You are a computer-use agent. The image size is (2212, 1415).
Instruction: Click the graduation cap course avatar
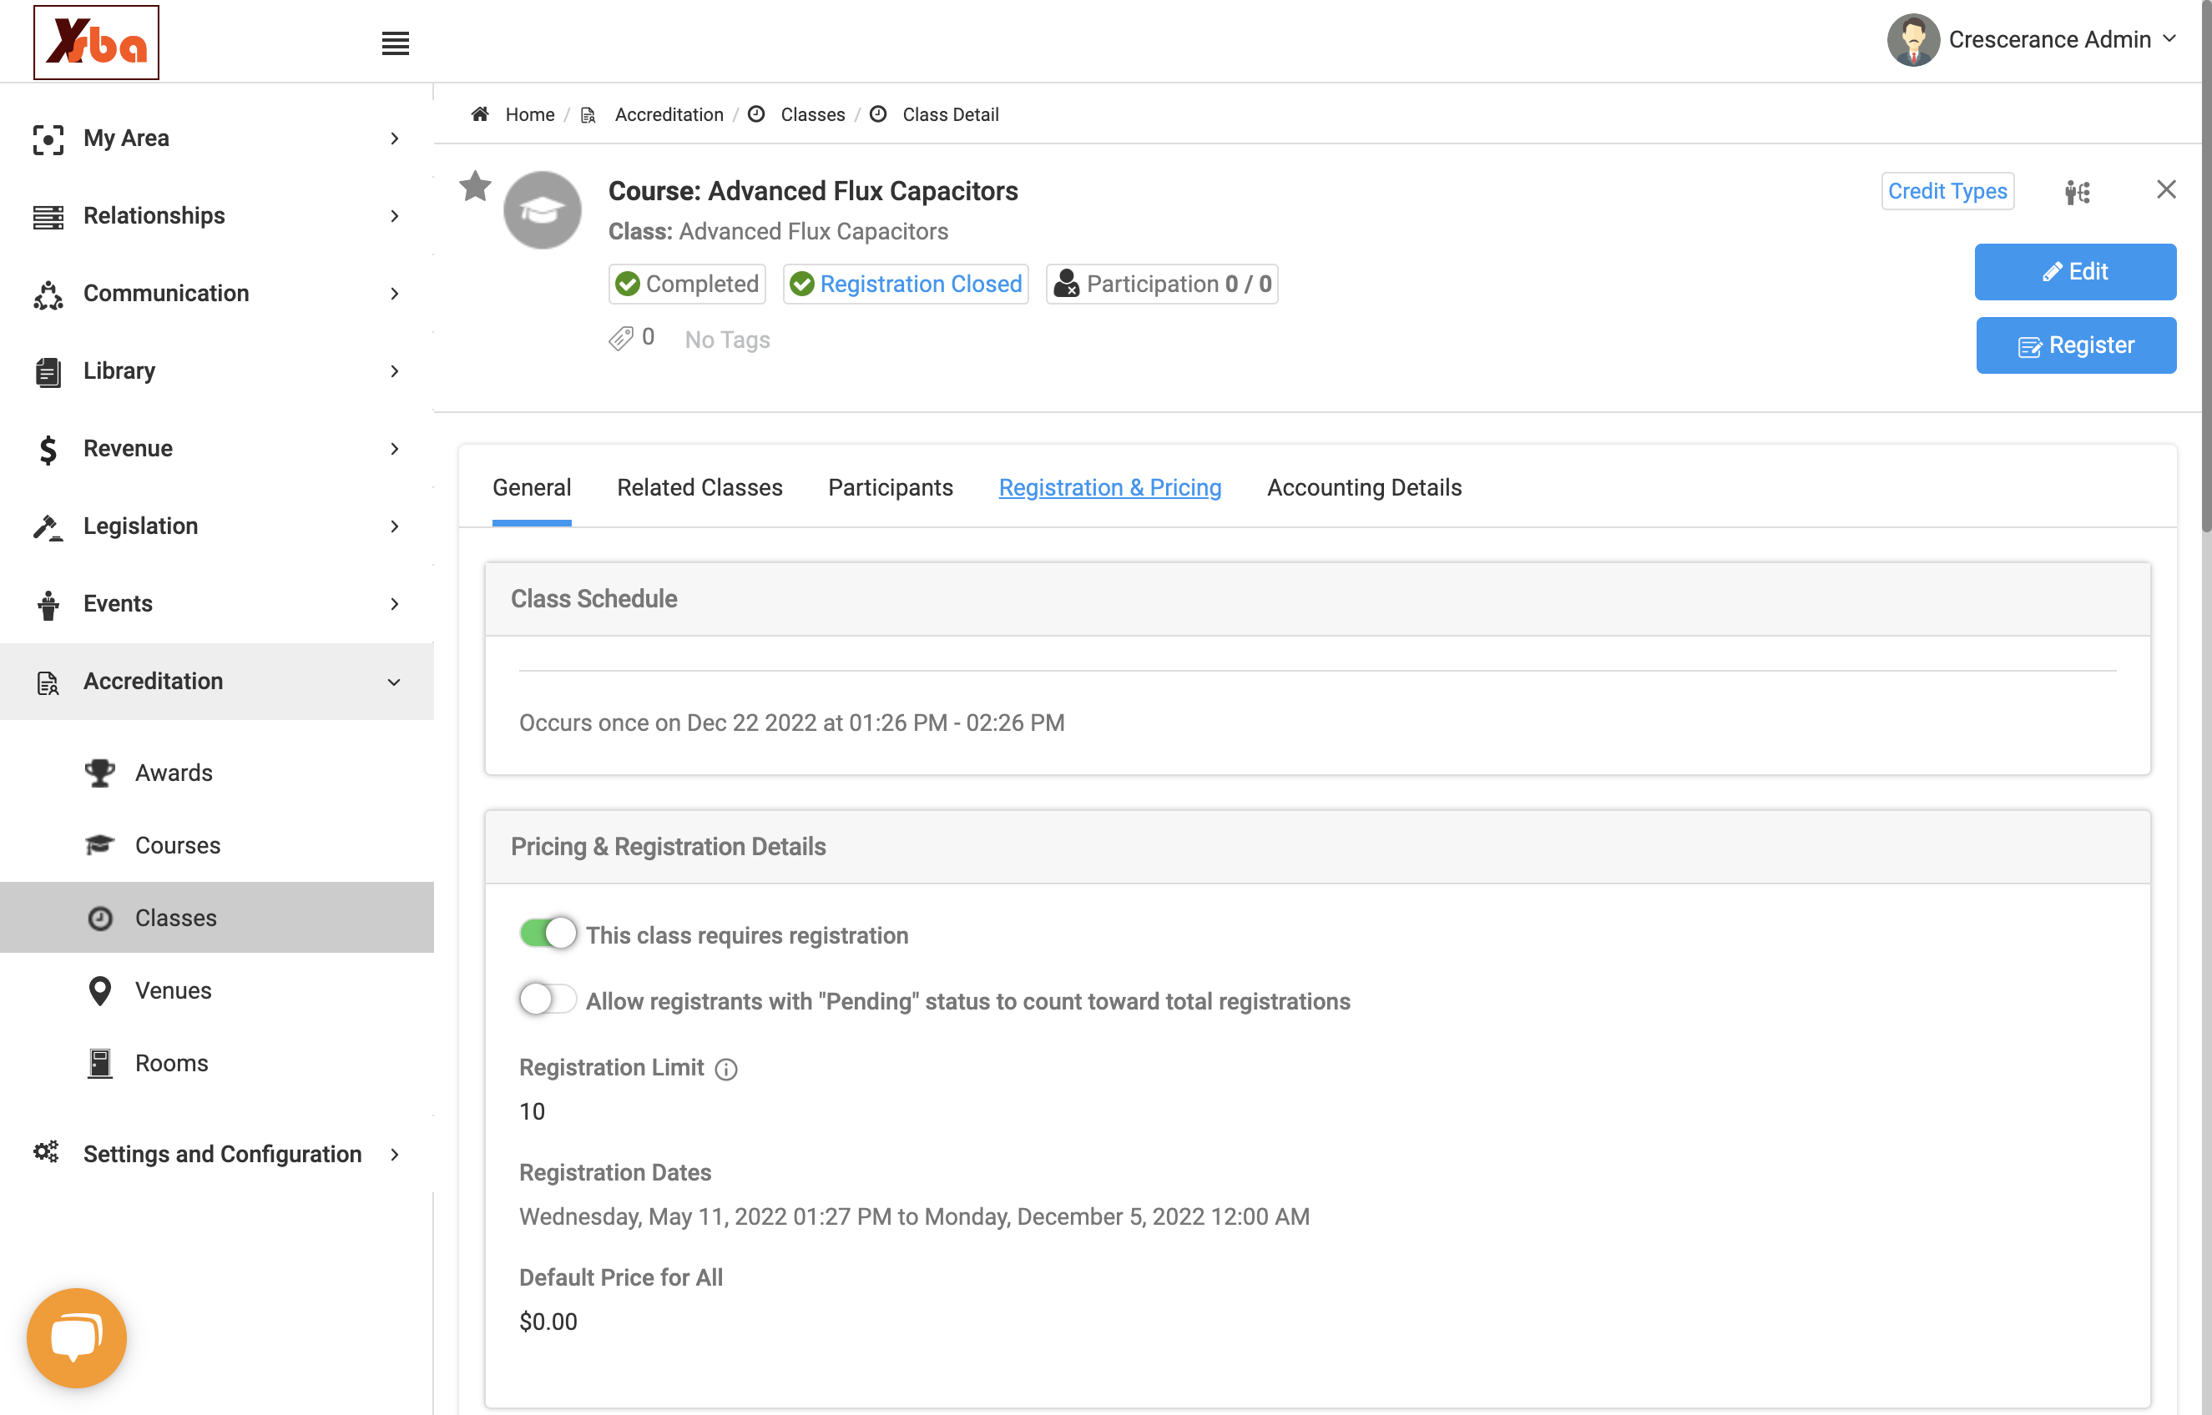pos(543,210)
